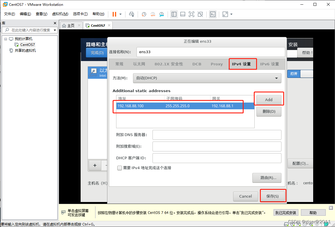The height and width of the screenshot is (227, 335).
Task: Pause the virtual machine with the orange pause icon
Action: pyautogui.click(x=114, y=14)
